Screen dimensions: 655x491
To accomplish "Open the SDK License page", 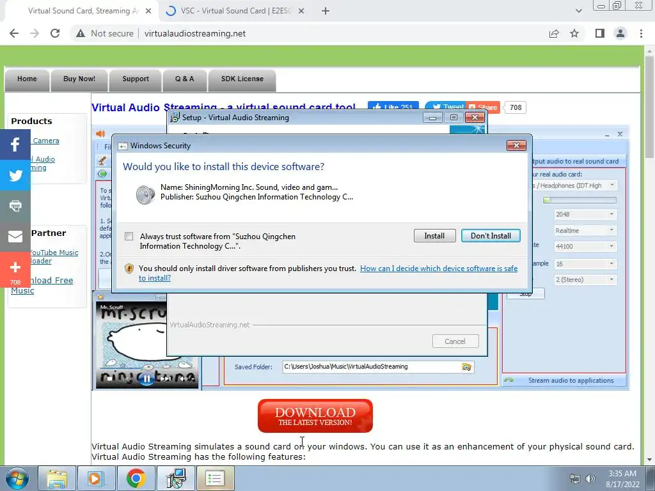I will (x=242, y=79).
